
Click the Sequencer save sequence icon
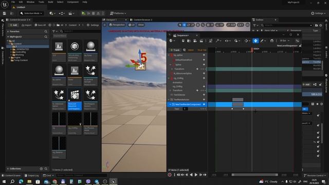(x=183, y=41)
